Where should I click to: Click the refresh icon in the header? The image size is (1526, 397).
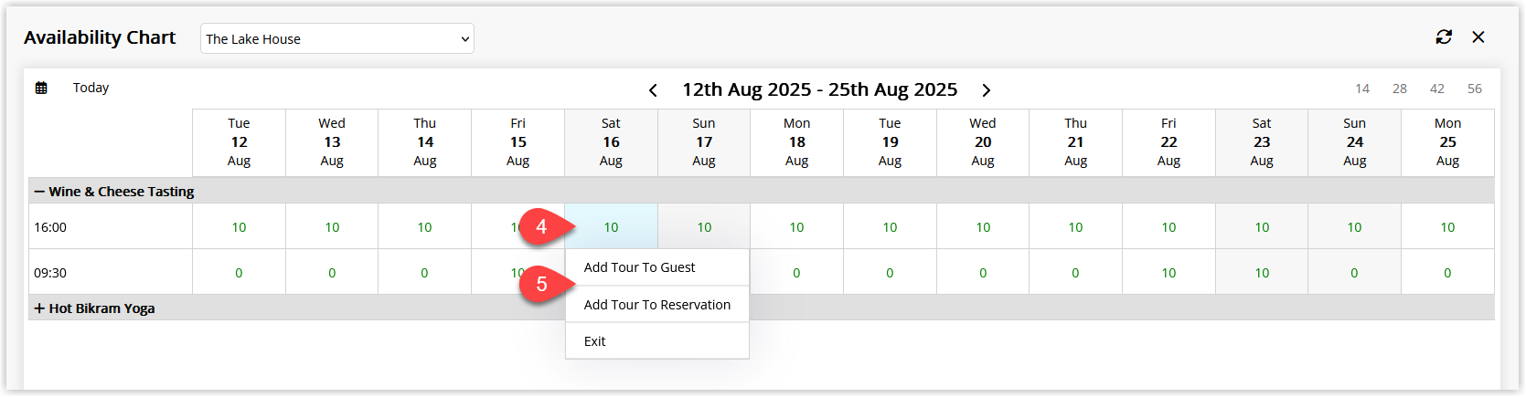[1444, 37]
